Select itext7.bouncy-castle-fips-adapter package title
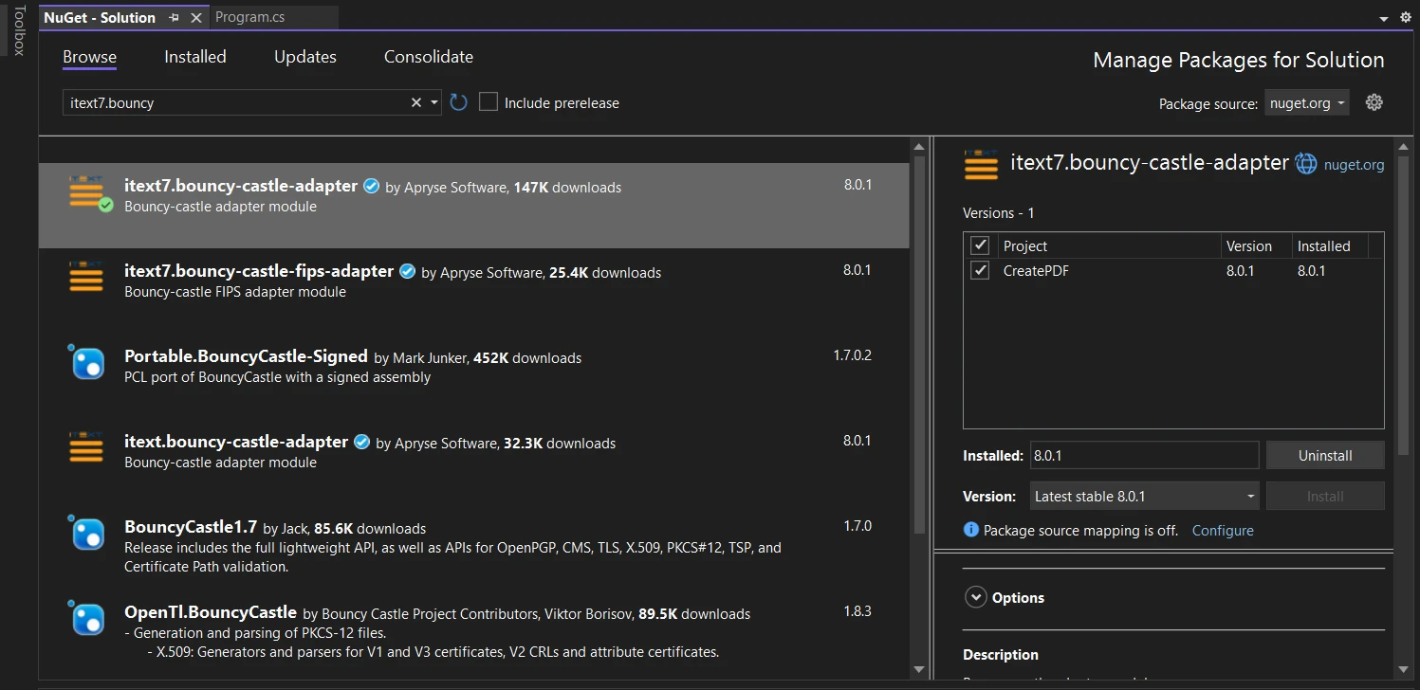Screen dimensions: 1420x690 point(259,271)
